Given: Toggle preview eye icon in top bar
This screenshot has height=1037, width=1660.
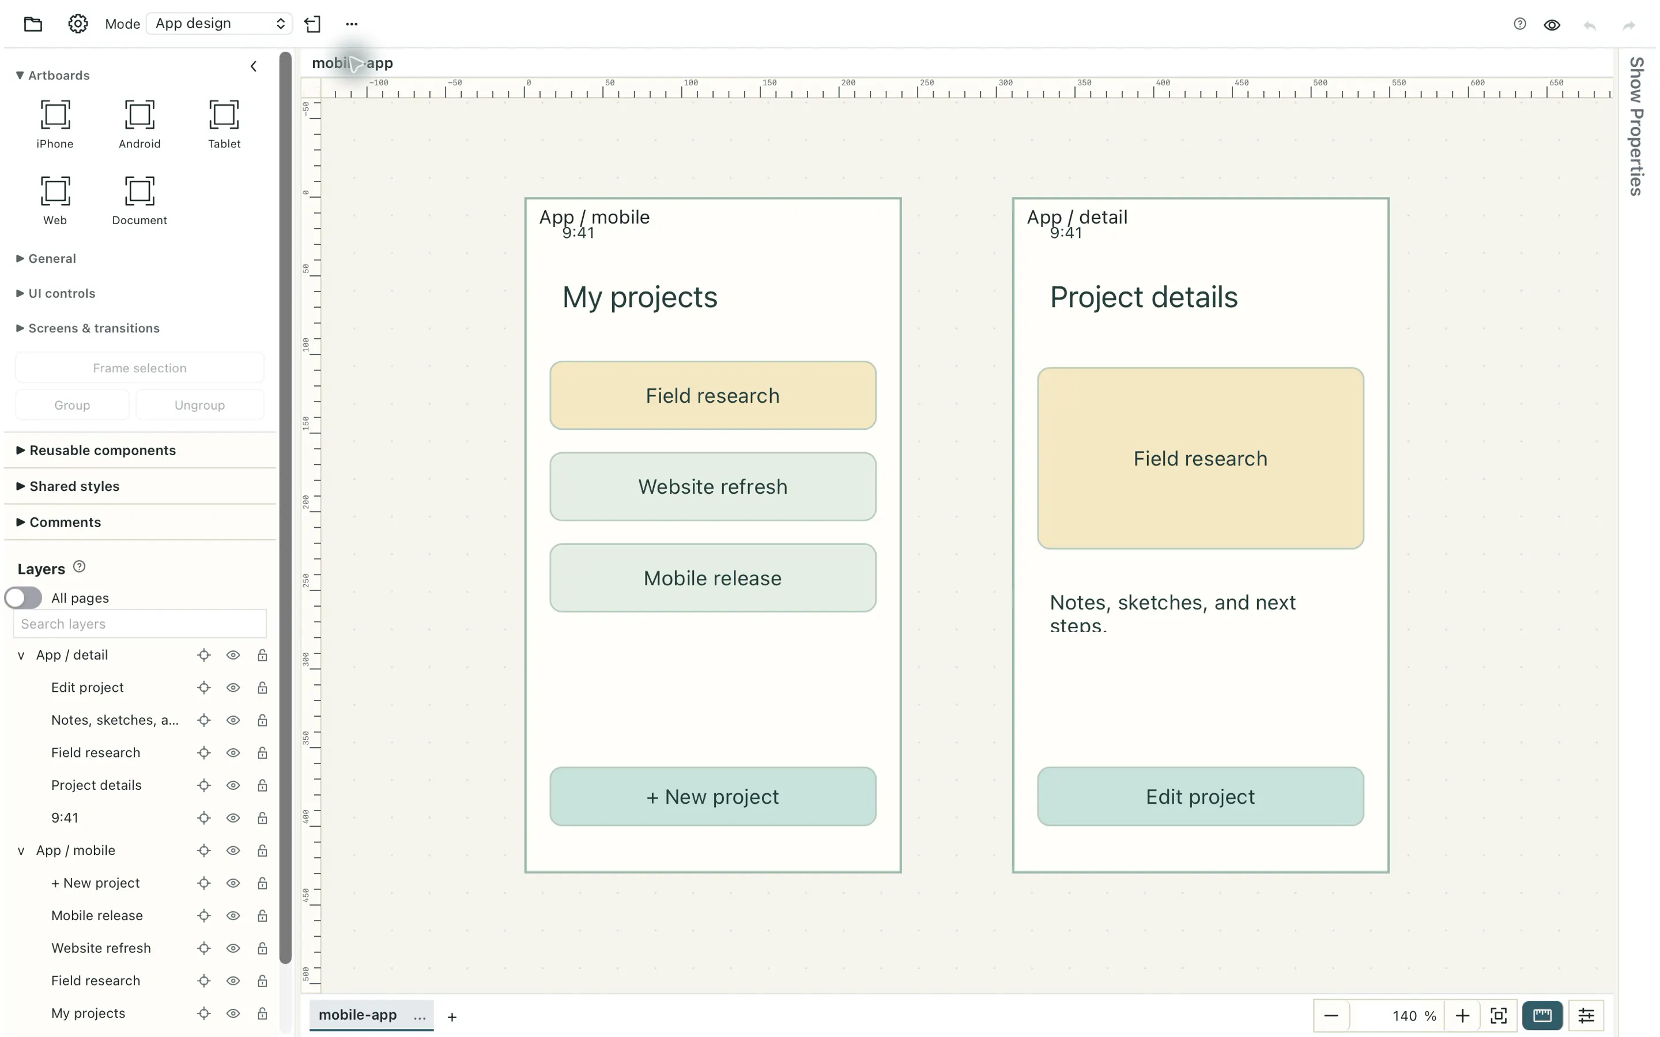Looking at the screenshot, I should [x=1552, y=25].
